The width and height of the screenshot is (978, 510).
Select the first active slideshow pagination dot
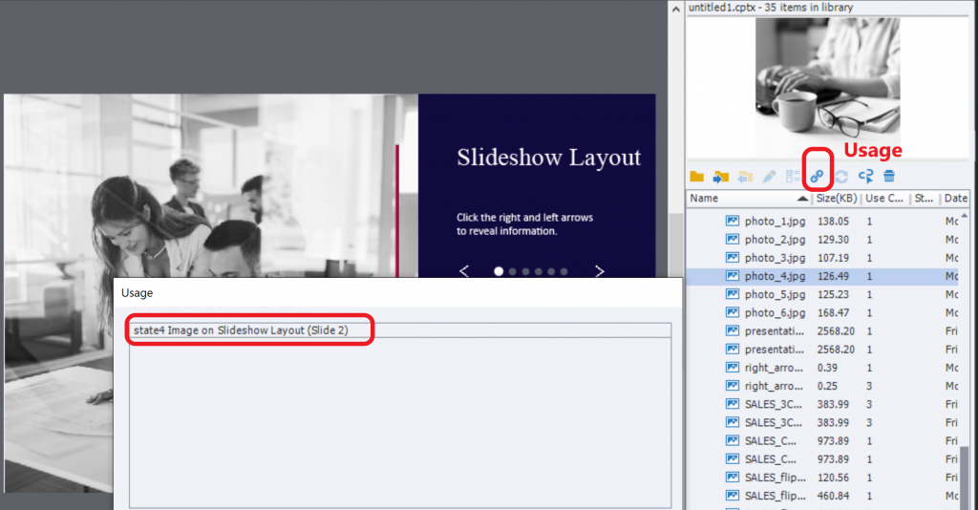[499, 271]
